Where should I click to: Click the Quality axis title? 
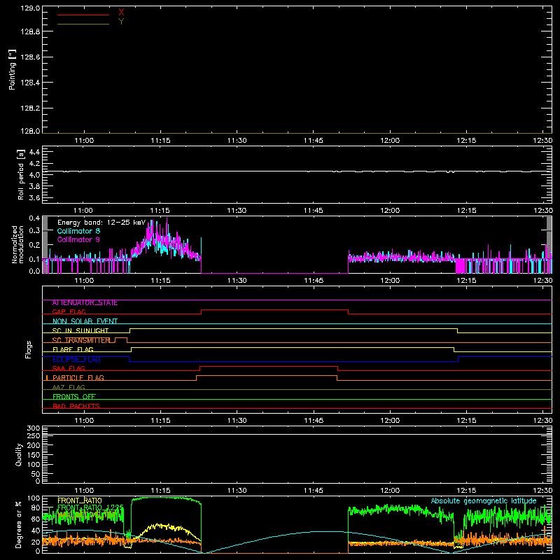click(19, 454)
